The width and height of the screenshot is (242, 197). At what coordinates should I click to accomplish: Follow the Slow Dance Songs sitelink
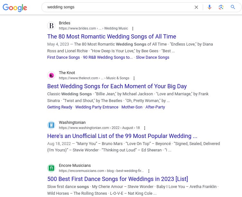click(152, 57)
